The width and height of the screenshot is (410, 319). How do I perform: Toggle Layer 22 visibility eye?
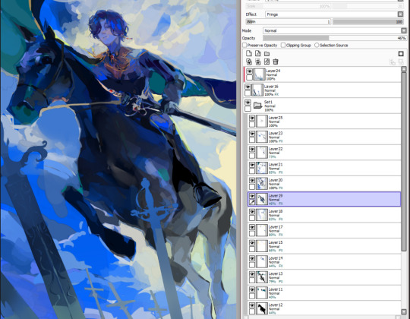252,149
